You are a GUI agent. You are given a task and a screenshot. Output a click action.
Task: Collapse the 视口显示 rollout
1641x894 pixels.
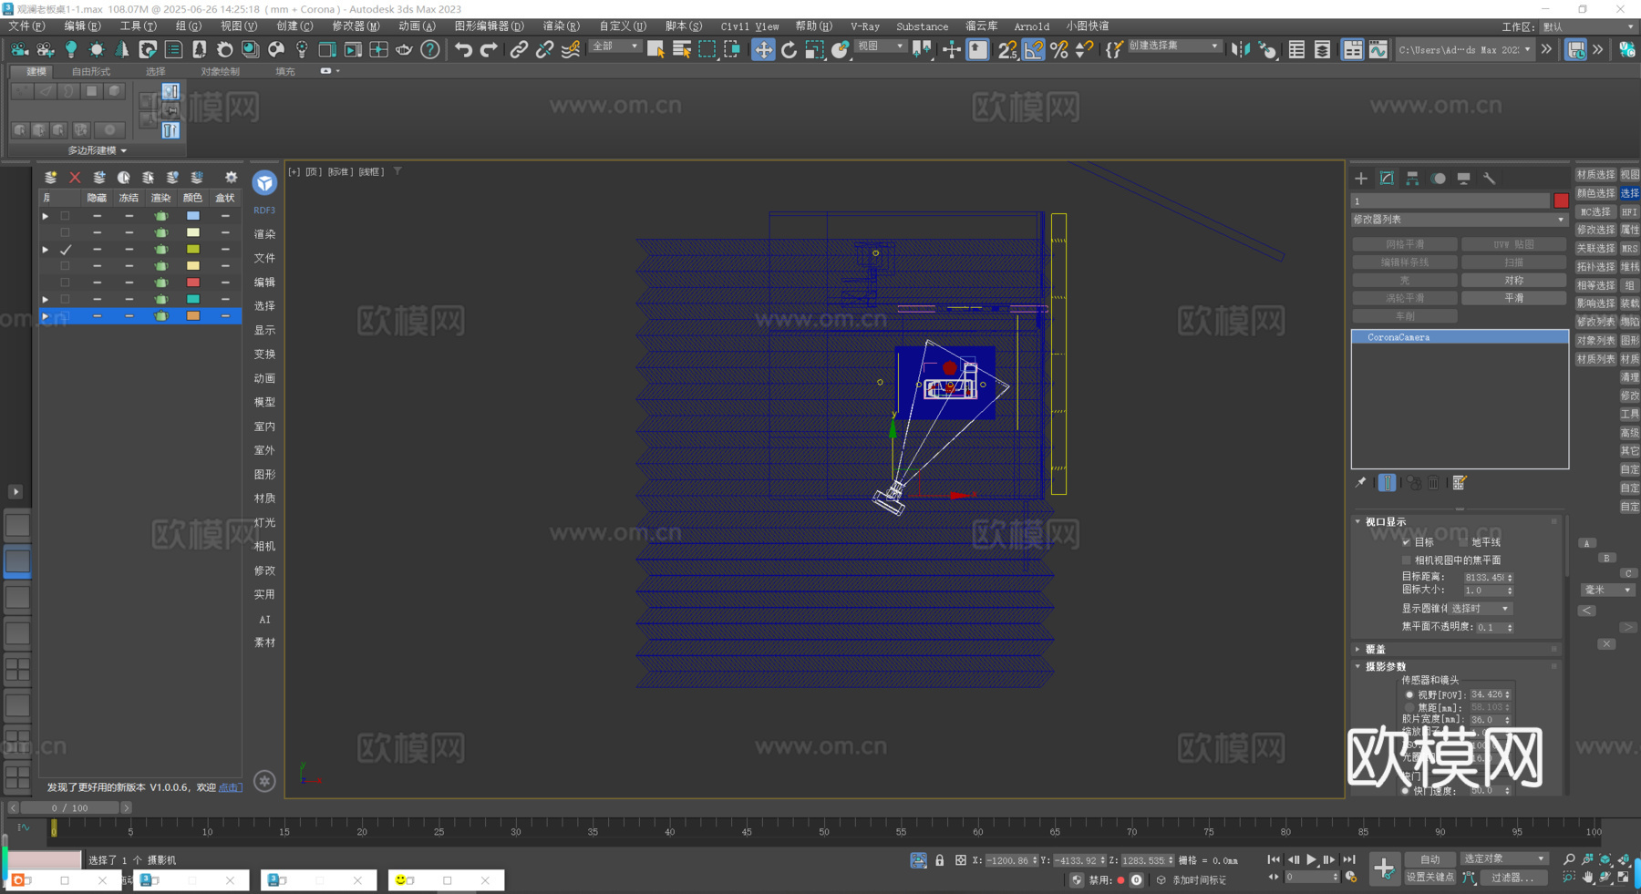coord(1385,522)
